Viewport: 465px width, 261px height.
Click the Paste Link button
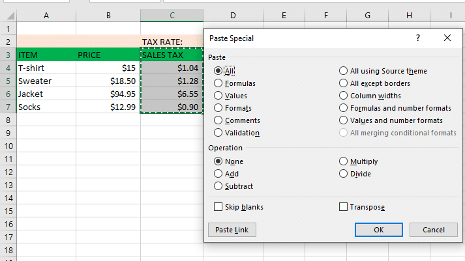point(232,230)
